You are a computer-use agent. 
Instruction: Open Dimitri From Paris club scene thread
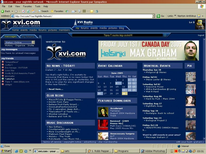tap(59, 102)
